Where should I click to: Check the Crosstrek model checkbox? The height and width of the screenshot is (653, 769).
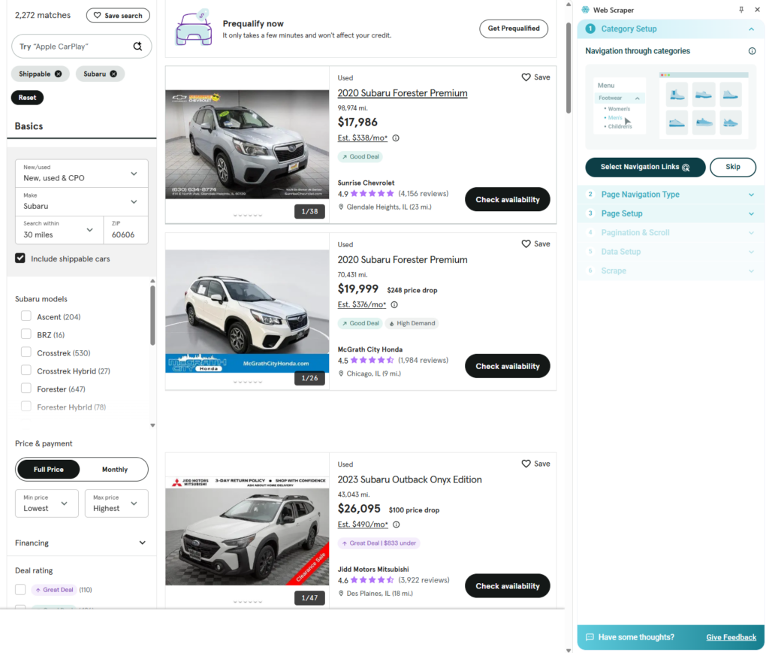[26, 352]
